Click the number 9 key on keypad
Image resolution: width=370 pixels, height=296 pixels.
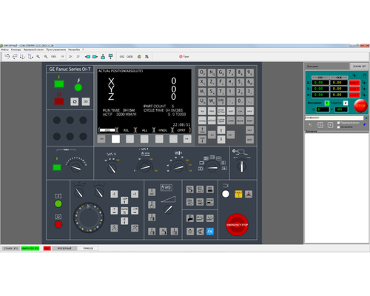[x=249, y=73]
